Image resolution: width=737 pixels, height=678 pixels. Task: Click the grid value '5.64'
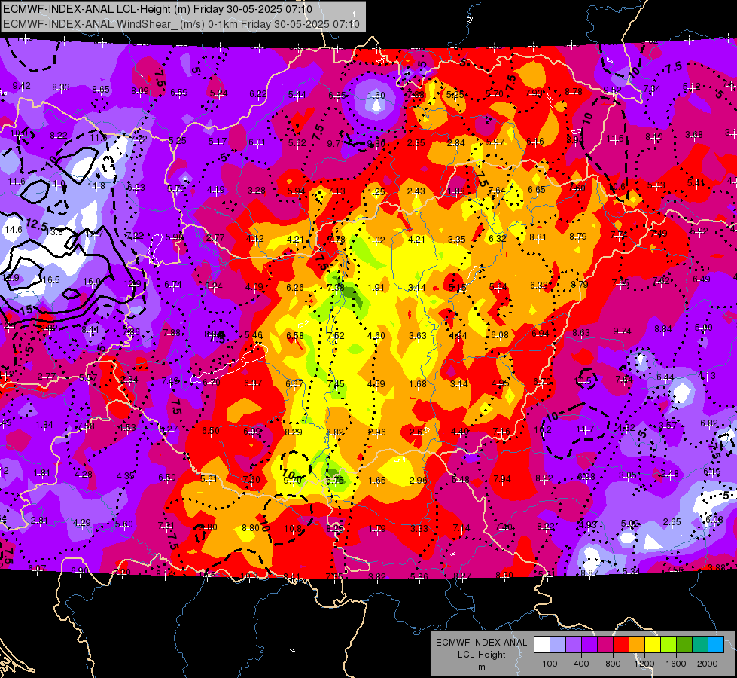click(498, 286)
